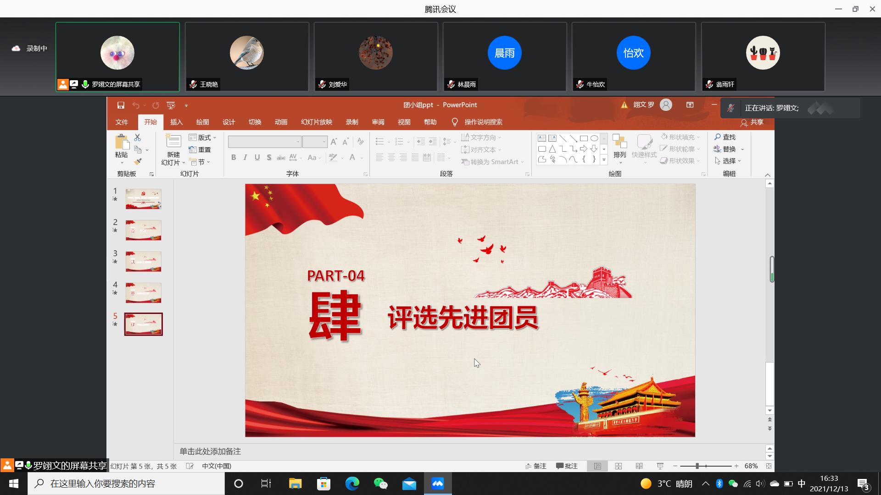Viewport: 881px width, 495px height.
Task: Click the Undo arrow icon
Action: point(136,105)
